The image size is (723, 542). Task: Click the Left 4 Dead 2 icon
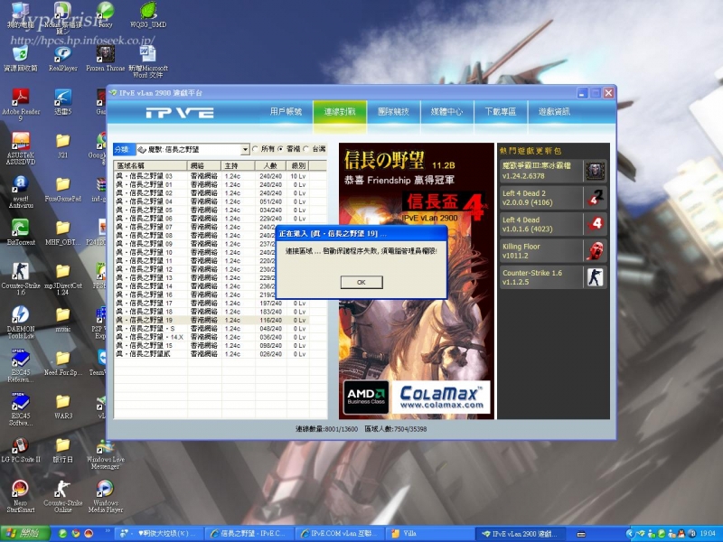(594, 198)
